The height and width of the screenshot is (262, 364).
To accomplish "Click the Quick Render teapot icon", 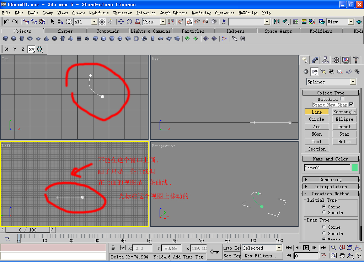I will pyautogui.click(x=359, y=22).
